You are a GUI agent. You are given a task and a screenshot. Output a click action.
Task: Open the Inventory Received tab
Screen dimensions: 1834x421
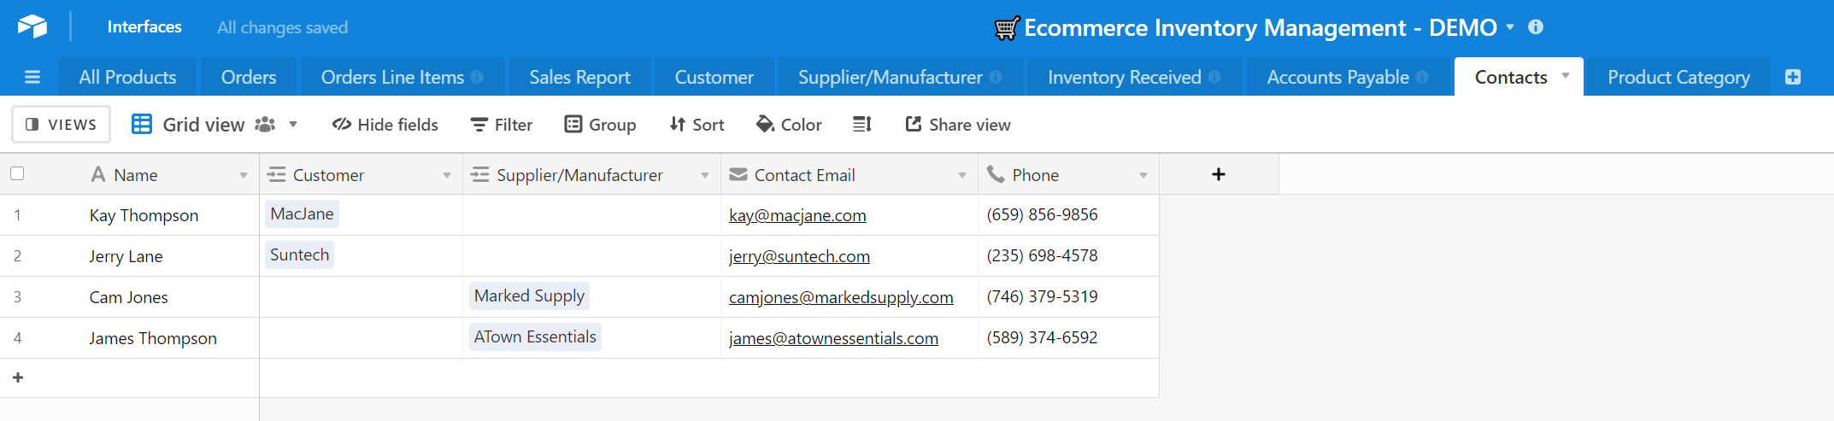coord(1124,78)
